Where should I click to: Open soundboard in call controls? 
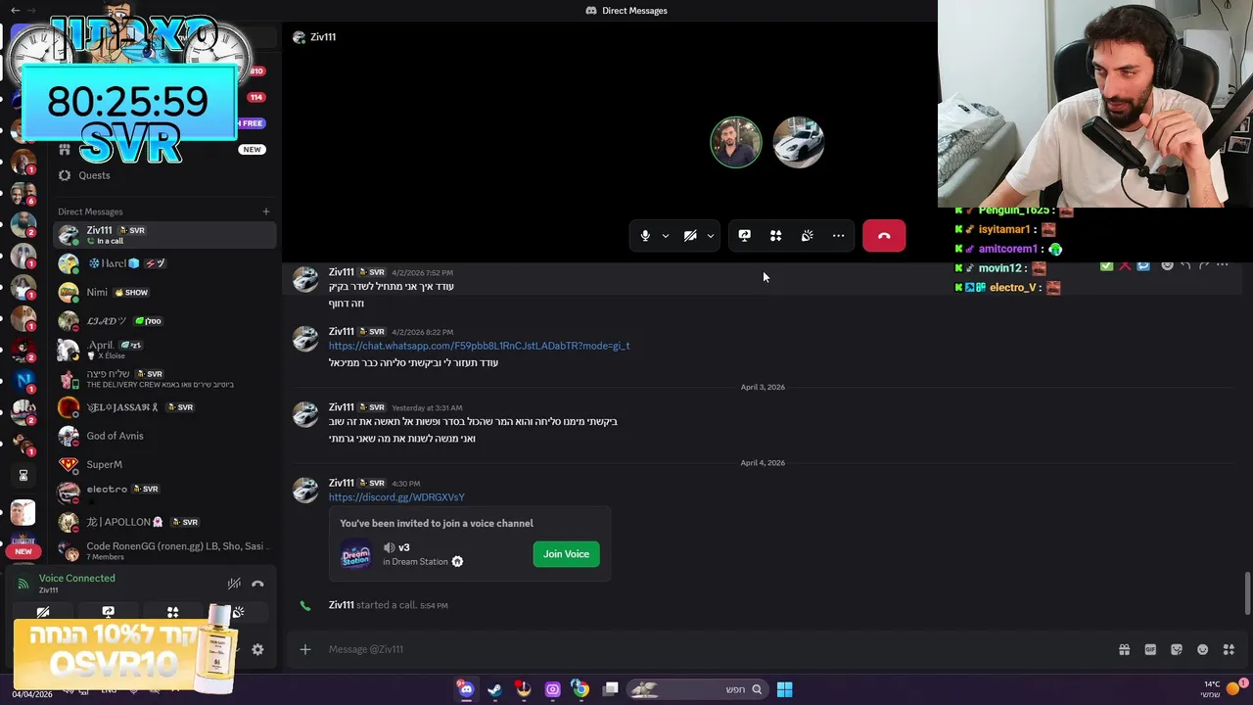[807, 236]
